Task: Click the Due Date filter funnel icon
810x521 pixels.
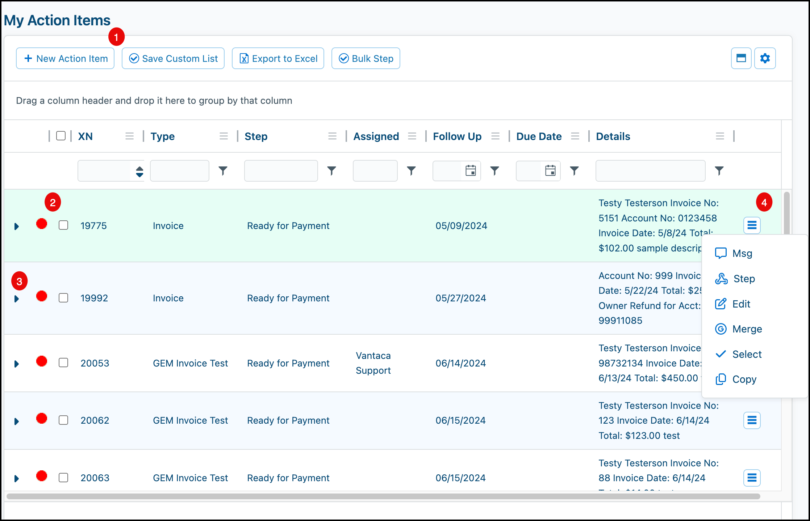Action: coord(575,171)
